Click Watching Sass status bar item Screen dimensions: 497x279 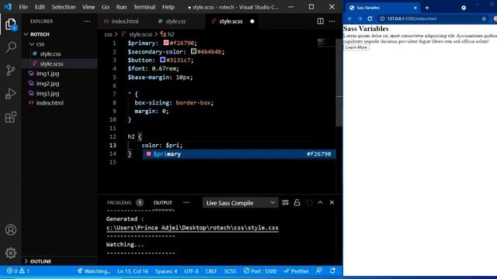pyautogui.click(x=94, y=271)
